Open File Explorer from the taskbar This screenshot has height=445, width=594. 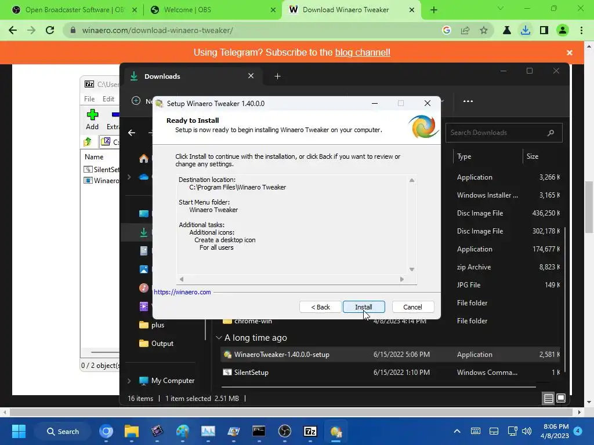coord(132,431)
